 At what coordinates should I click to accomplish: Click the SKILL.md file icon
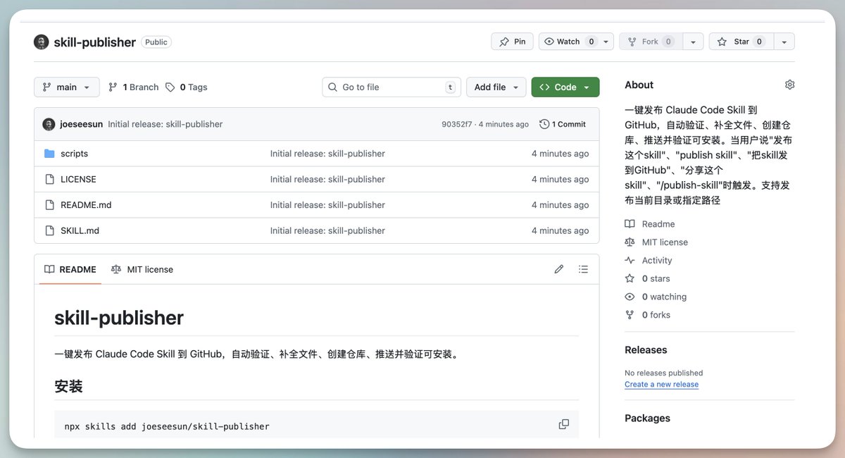(49, 230)
